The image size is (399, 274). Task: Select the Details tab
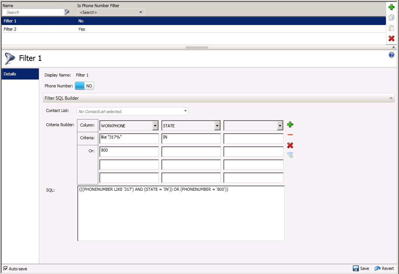20,74
